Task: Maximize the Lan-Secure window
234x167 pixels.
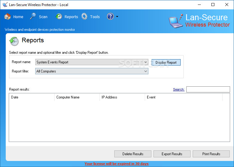Action: coord(213,5)
